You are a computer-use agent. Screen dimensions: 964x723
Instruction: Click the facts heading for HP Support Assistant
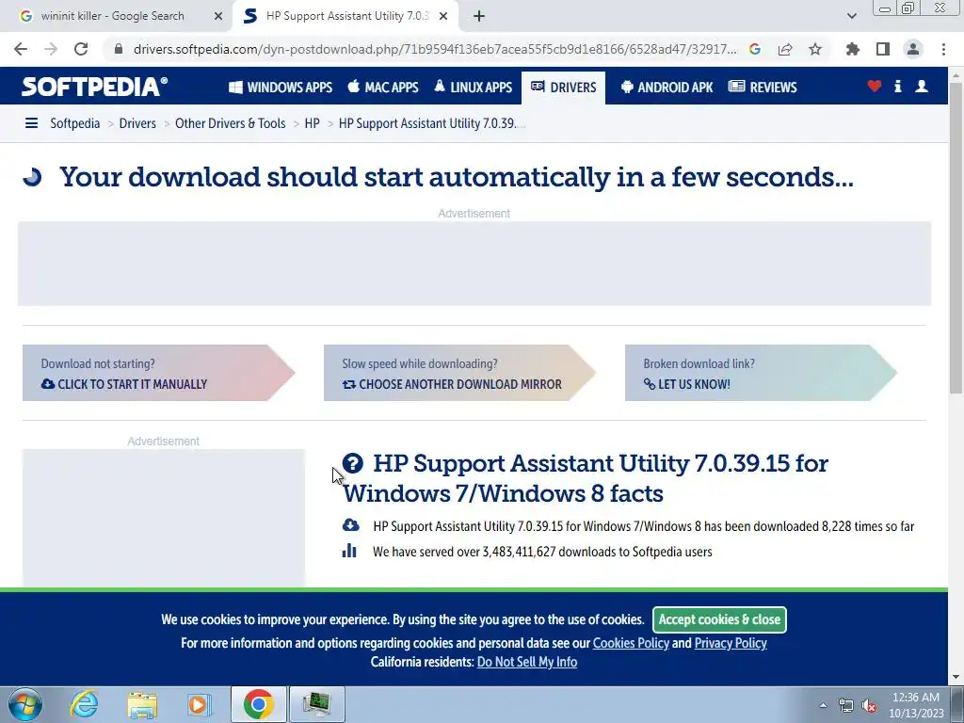coord(586,478)
